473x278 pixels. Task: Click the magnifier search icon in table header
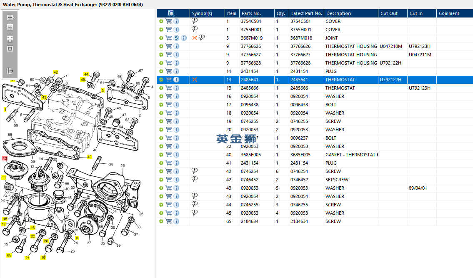tap(171, 13)
